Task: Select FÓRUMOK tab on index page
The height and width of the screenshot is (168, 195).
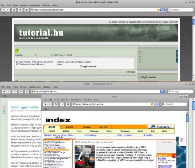Action: pos(87,127)
